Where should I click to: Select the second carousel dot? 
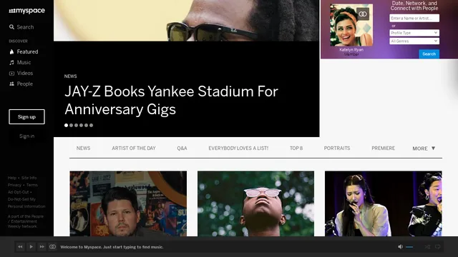[x=72, y=126]
